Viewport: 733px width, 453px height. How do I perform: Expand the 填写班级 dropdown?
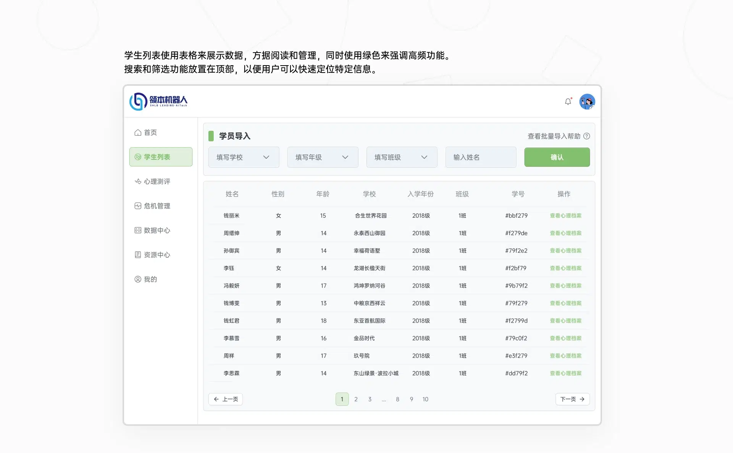pos(402,157)
